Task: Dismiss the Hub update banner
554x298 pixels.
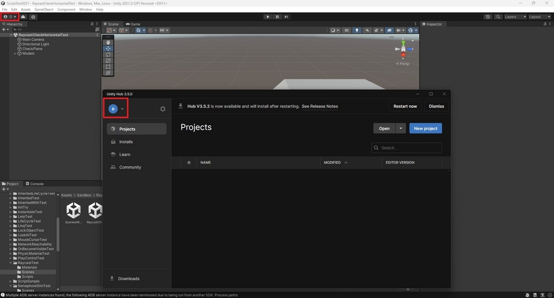Action: (436, 106)
